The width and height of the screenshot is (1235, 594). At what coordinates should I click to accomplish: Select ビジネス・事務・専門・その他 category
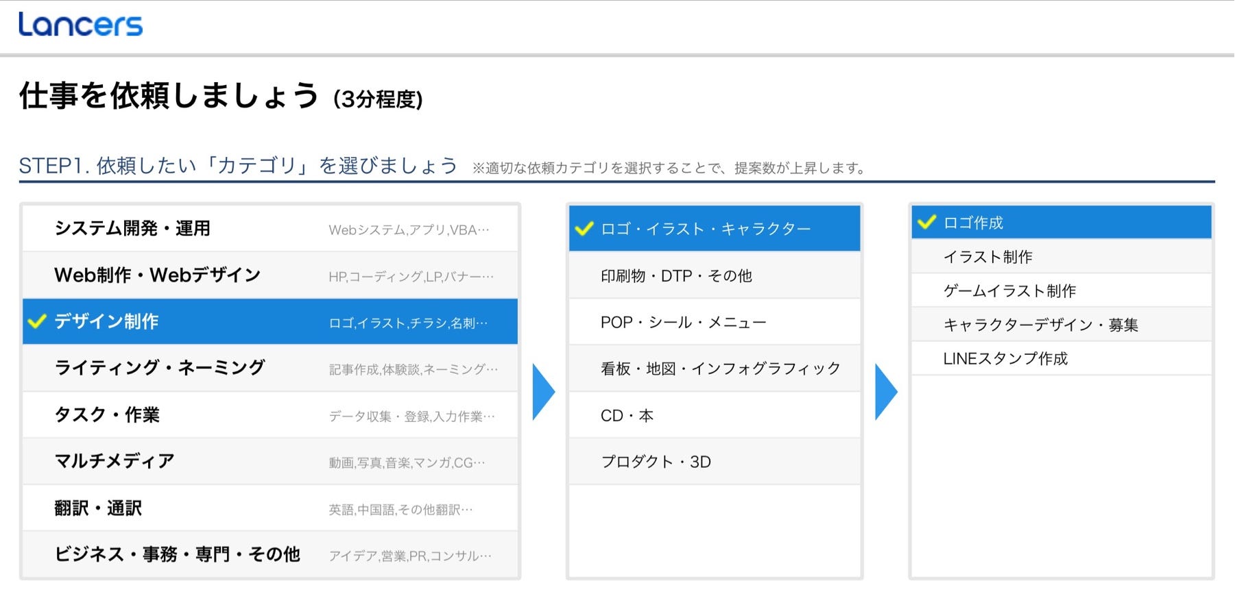click(270, 554)
